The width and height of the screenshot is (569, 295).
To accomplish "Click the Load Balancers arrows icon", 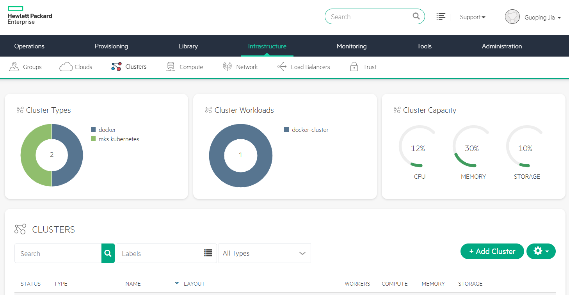I will (281, 67).
